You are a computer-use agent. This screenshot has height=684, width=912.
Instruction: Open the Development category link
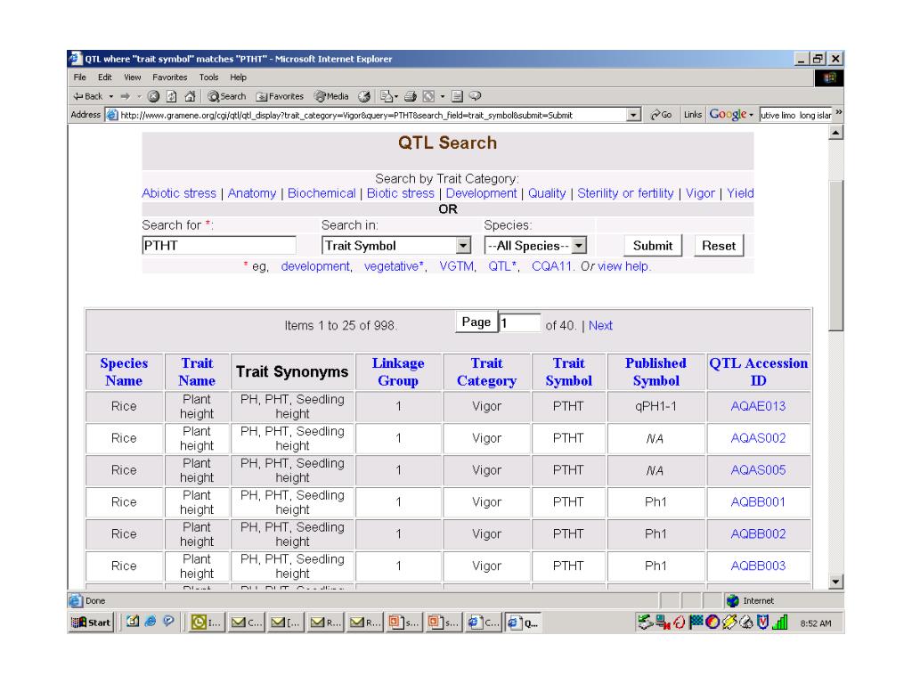pos(481,193)
